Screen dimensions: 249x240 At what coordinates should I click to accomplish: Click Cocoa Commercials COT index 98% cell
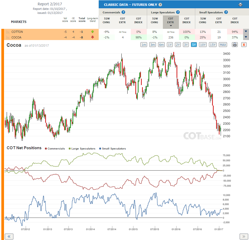[139, 37]
